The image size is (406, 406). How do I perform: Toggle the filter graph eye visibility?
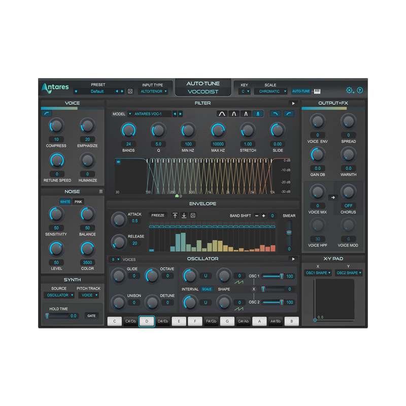[118, 162]
